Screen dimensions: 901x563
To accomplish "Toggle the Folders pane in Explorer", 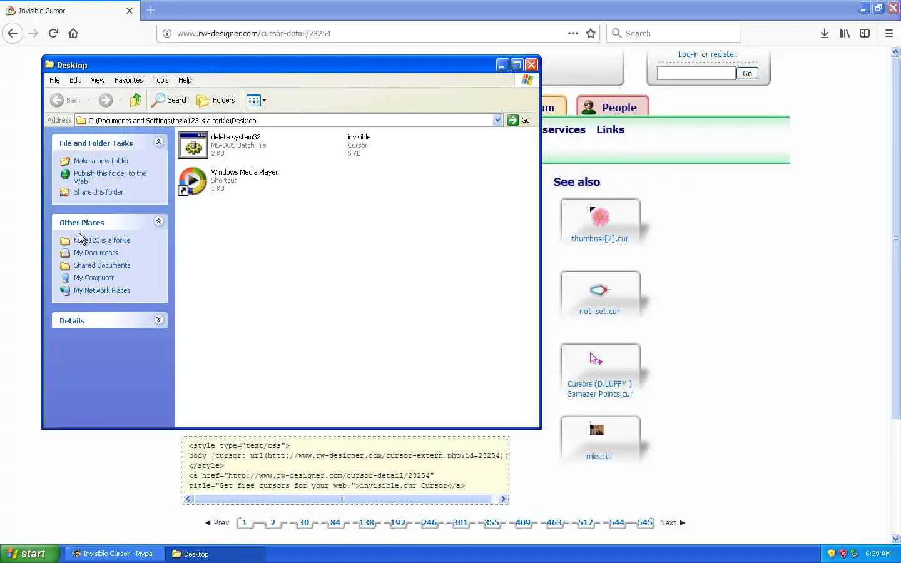I will [216, 100].
